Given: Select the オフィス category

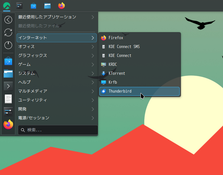Looking at the screenshot, I should (x=57, y=47).
